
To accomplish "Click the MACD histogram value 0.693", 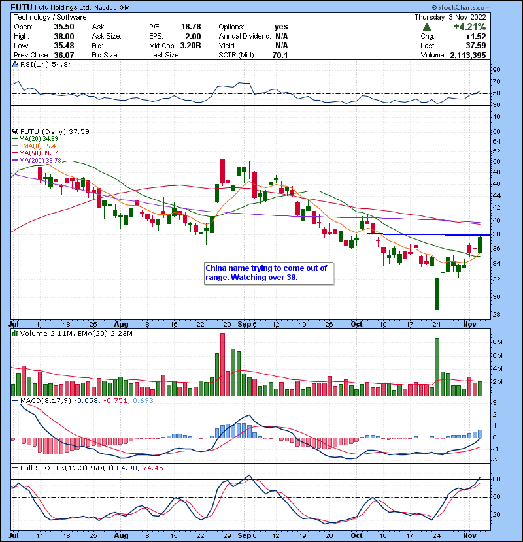I will click(143, 401).
